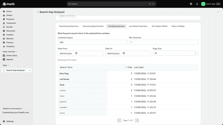Expand Sidekick conversations list
The image size is (223, 125).
coord(13,109)
